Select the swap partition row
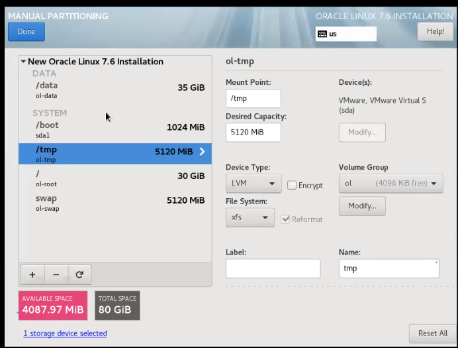The height and width of the screenshot is (348, 458). tap(115, 203)
